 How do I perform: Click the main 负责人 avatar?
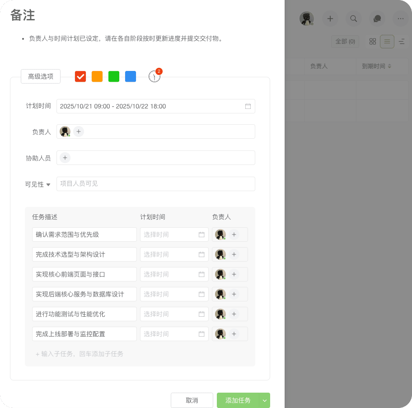point(65,131)
